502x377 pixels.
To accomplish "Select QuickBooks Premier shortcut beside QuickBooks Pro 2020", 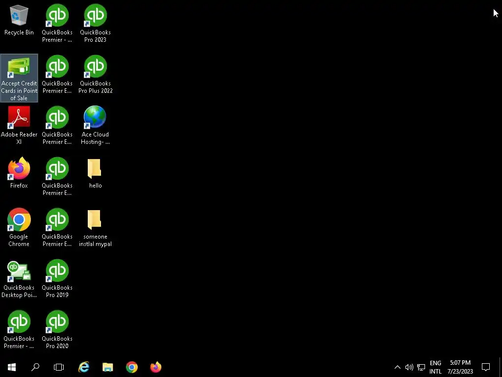I will pyautogui.click(x=19, y=329).
